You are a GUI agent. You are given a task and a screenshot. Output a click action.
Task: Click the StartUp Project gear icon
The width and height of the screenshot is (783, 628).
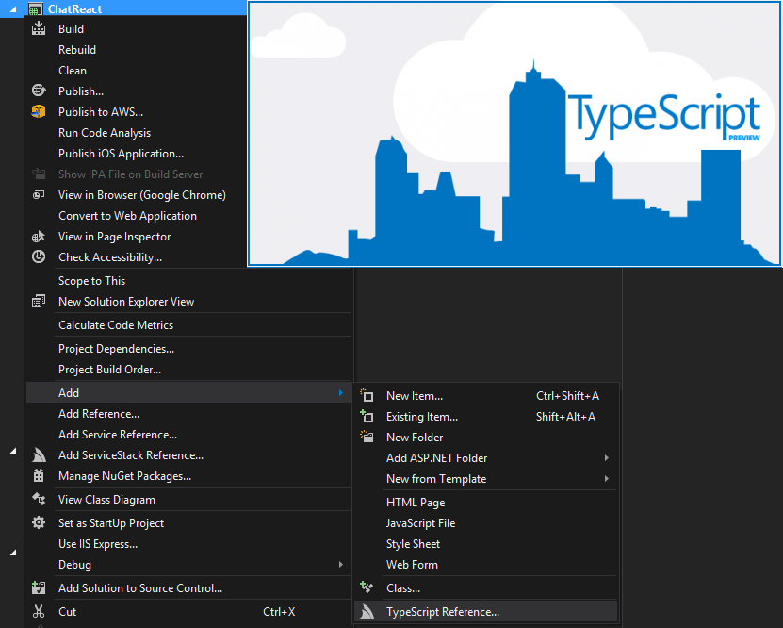[x=39, y=522]
